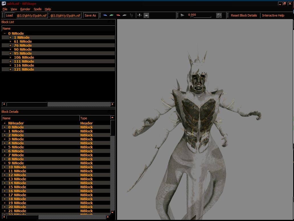This screenshot has height=221, width=294.
Task: Click Name column header in Block Details
Action: coord(40,118)
